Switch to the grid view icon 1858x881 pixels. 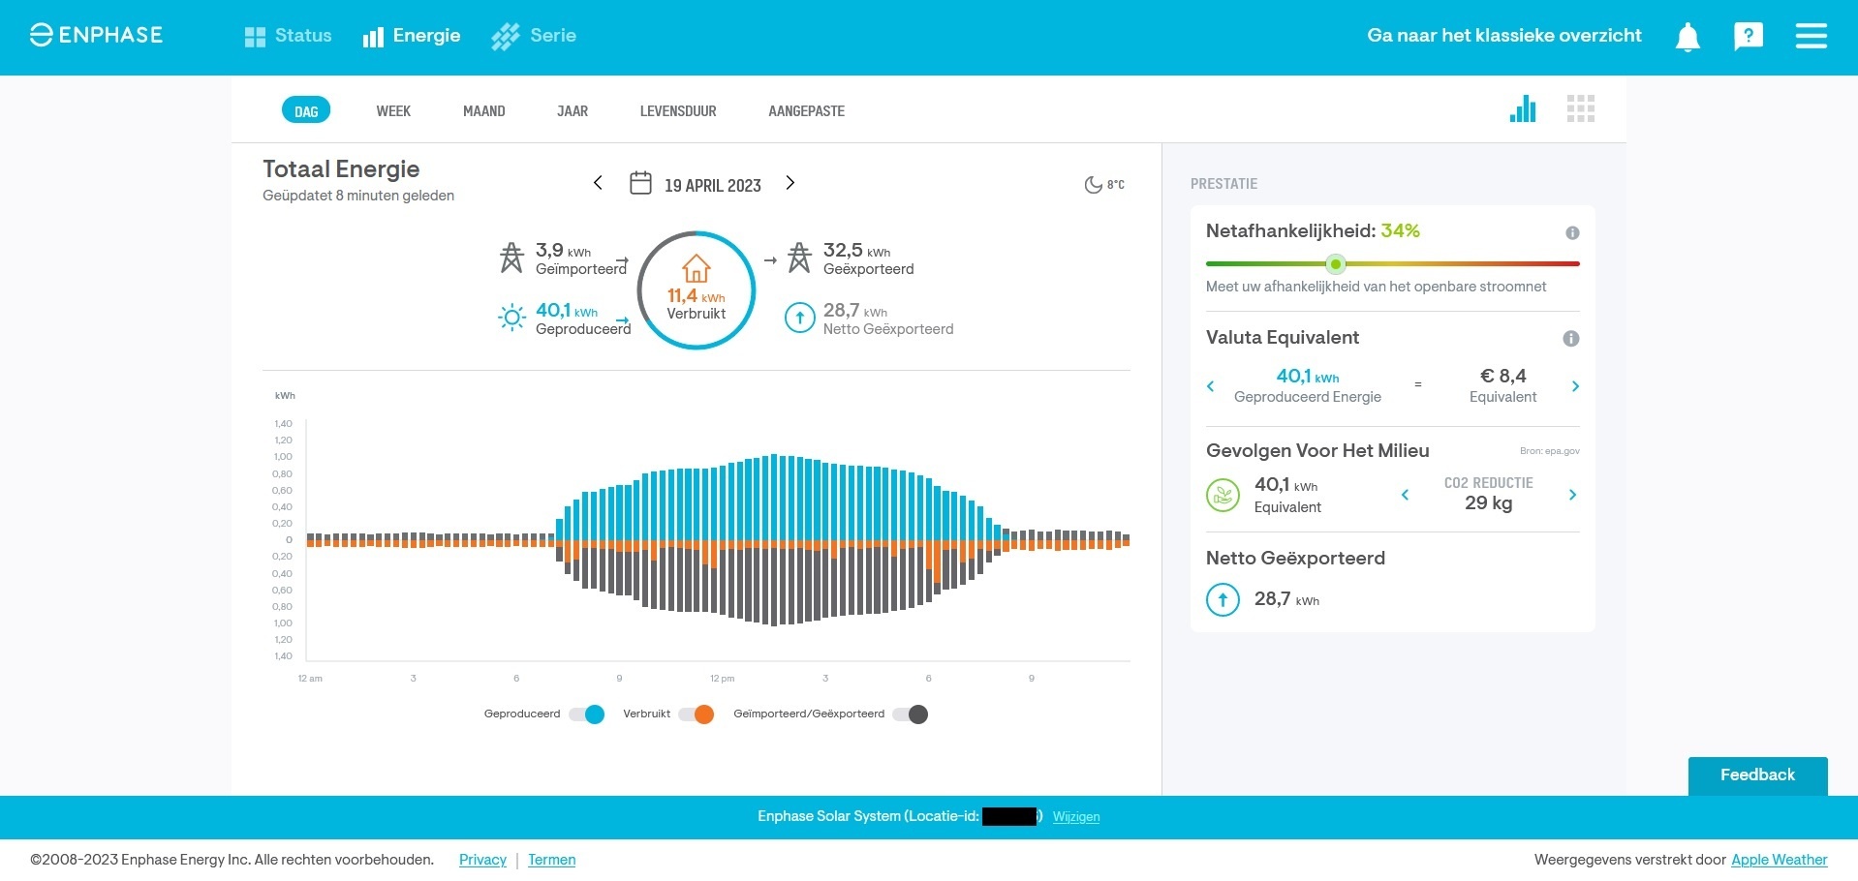coord(1581,108)
